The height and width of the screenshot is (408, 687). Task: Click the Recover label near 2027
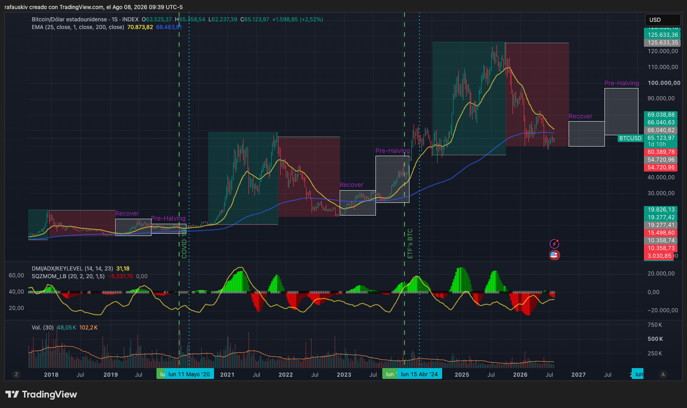pos(580,117)
